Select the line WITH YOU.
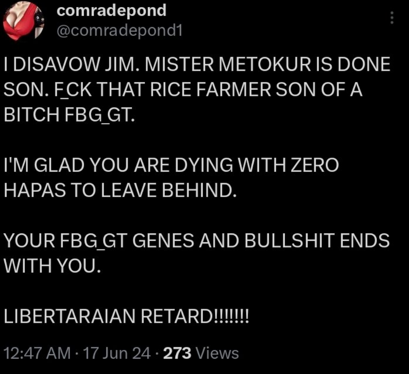The image size is (409, 374). point(52,266)
